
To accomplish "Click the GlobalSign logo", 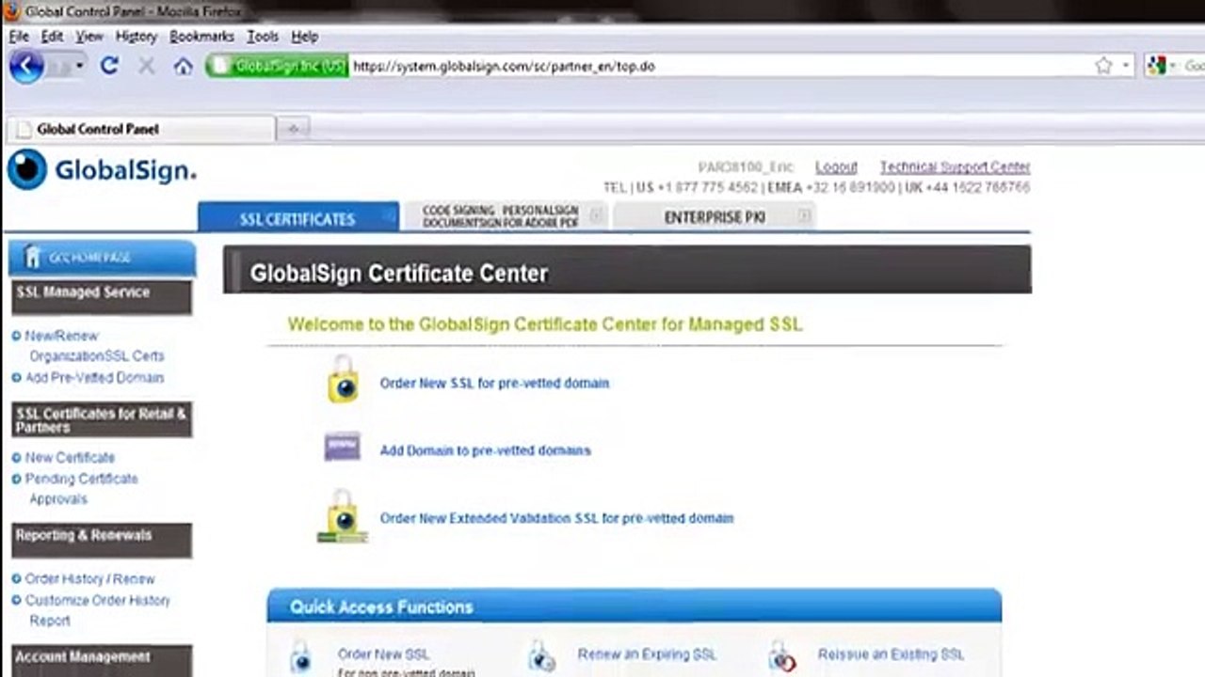I will tap(102, 170).
